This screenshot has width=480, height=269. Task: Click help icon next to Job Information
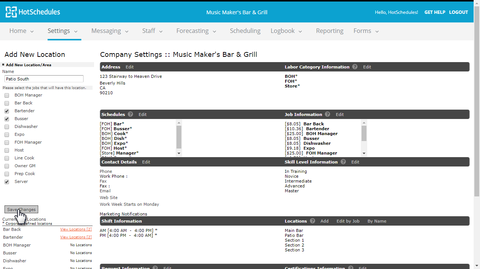327,114
